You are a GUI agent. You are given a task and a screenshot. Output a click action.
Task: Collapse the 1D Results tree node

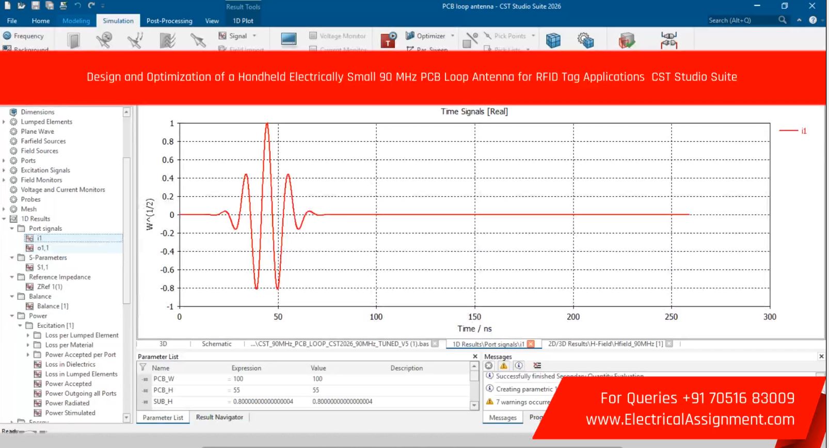[4, 219]
